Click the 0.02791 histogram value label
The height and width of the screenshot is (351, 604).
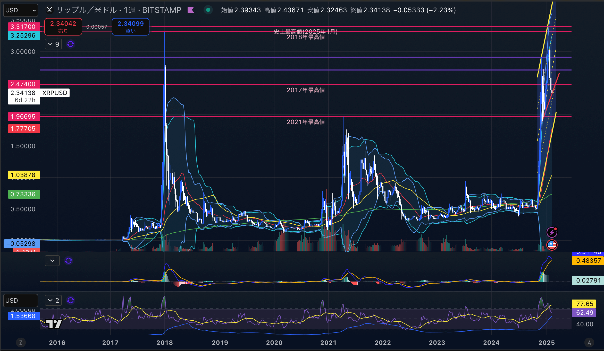click(x=588, y=280)
